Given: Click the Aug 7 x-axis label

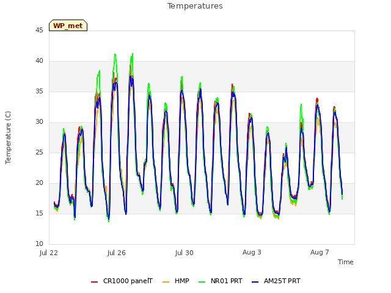Looking at the screenshot, I should pyautogui.click(x=320, y=252).
